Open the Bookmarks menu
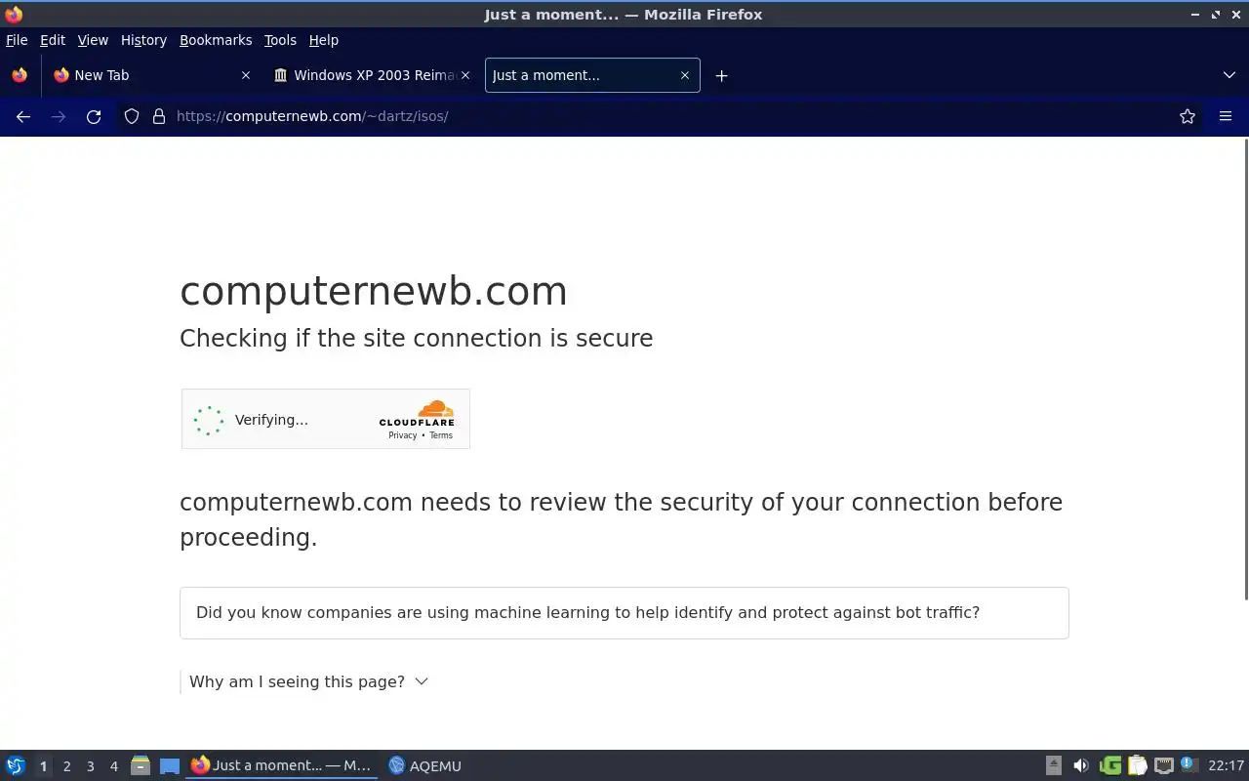Image resolution: width=1249 pixels, height=781 pixels. pyautogui.click(x=216, y=40)
